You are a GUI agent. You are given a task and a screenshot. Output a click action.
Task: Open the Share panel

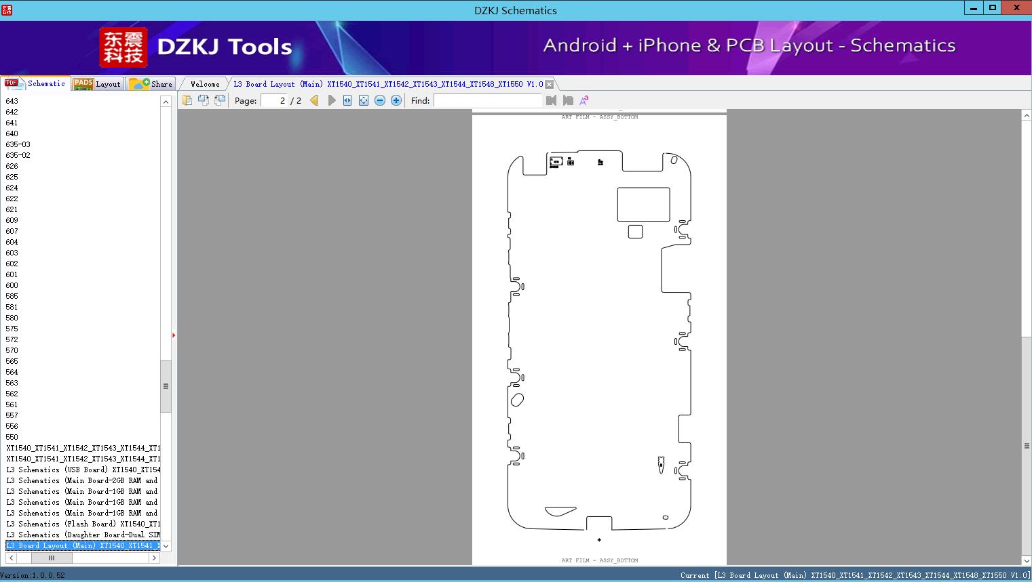151,83
